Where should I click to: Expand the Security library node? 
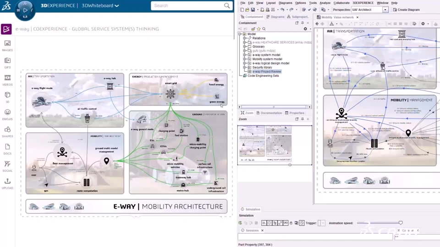244,67
